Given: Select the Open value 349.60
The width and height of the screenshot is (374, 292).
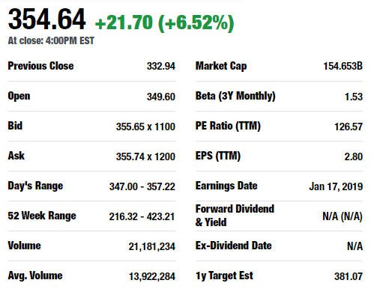Looking at the screenshot, I should (161, 97).
